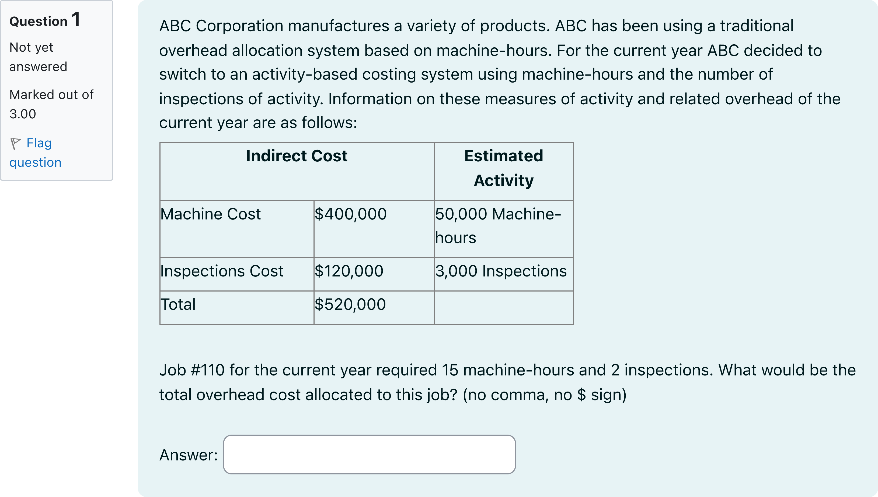Viewport: 878px width, 497px height.
Task: Click the flag icon in question panel
Action: pyautogui.click(x=15, y=143)
